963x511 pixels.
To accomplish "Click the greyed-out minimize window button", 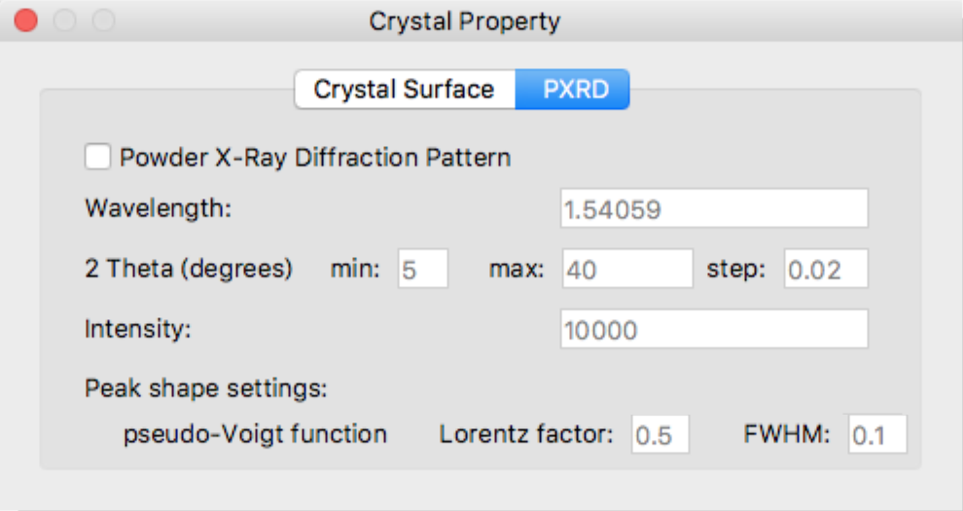I will coord(64,20).
